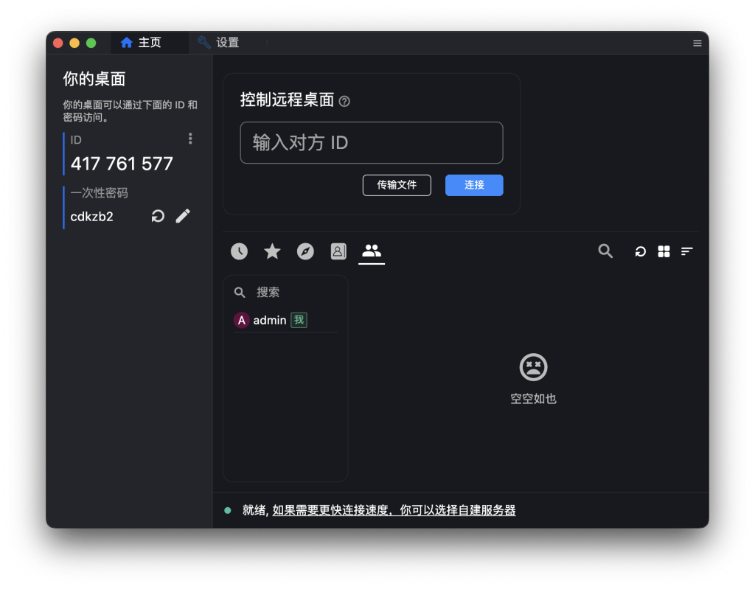The height and width of the screenshot is (589, 755).
Task: Click the peer search magnifier icon
Action: [605, 251]
